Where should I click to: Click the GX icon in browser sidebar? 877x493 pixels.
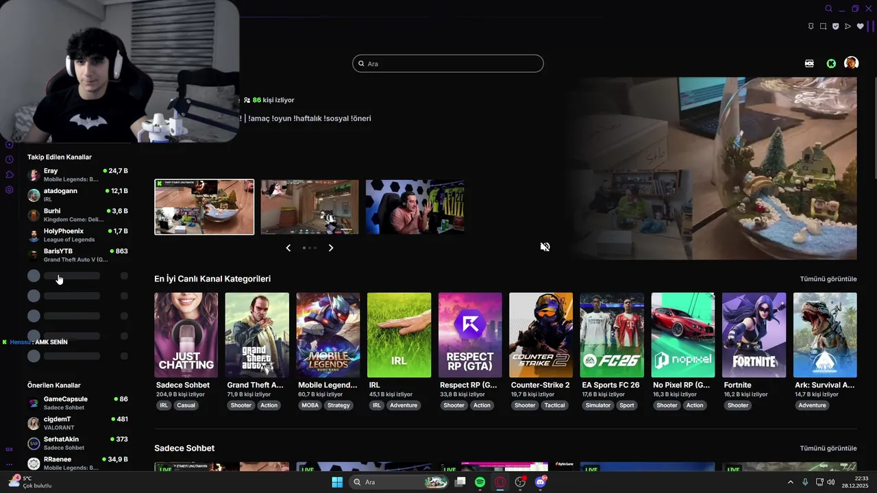pyautogui.click(x=10, y=449)
